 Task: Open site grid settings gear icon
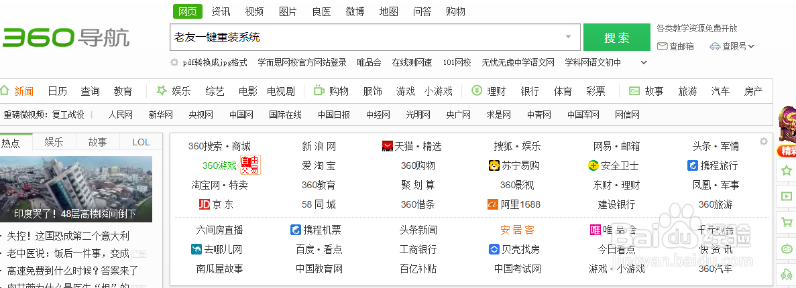coord(764,141)
